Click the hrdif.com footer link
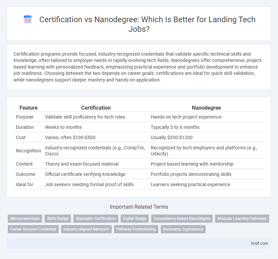The image size is (278, 259). click(259, 243)
